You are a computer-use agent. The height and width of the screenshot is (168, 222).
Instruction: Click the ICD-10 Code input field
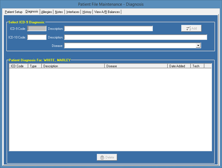[x=37, y=37]
